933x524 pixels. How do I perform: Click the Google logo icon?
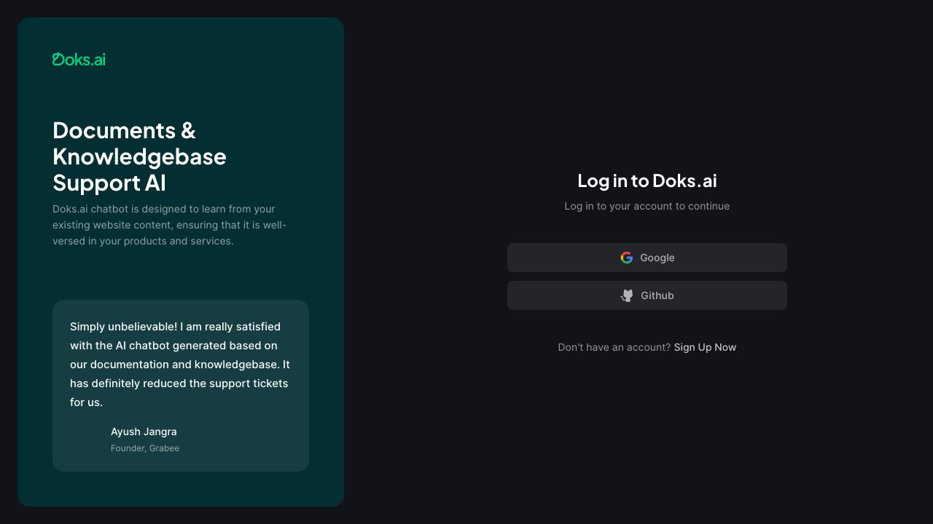pyautogui.click(x=627, y=258)
